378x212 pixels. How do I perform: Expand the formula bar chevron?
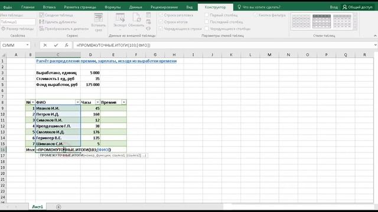pyautogui.click(x=376, y=45)
